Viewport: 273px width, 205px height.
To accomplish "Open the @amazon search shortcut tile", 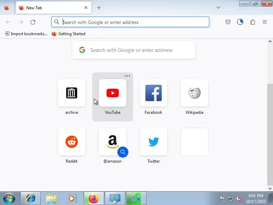I will pyautogui.click(x=113, y=142).
